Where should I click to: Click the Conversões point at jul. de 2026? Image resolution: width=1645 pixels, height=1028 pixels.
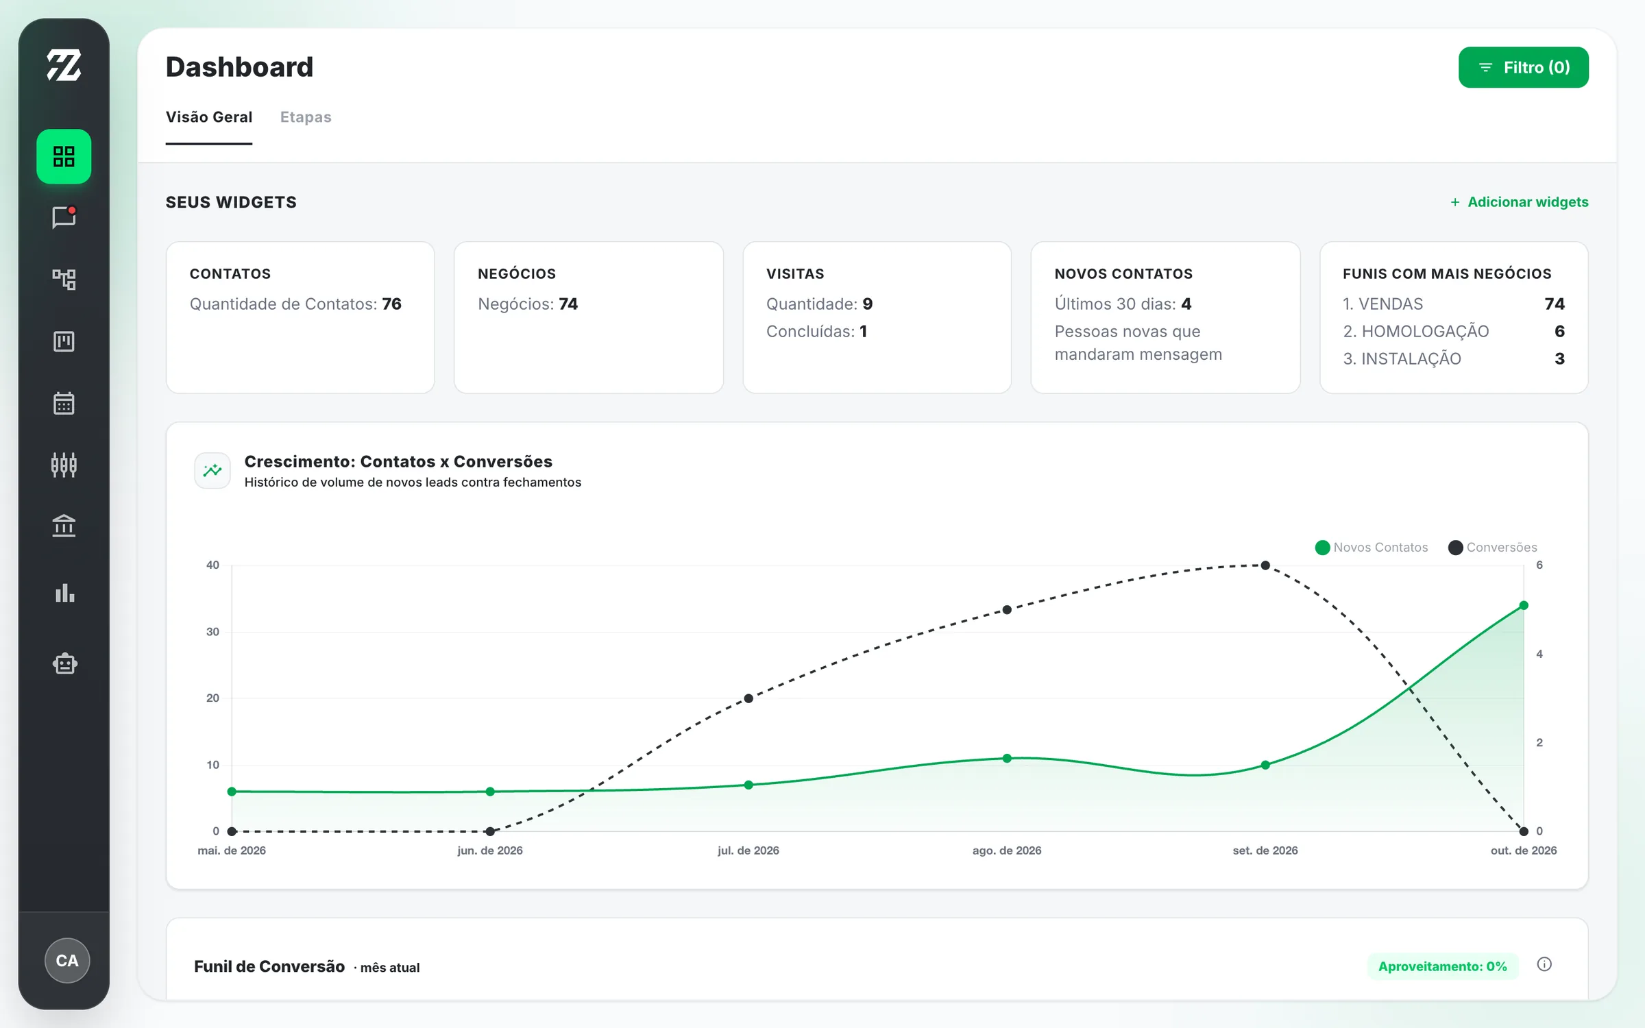click(748, 698)
